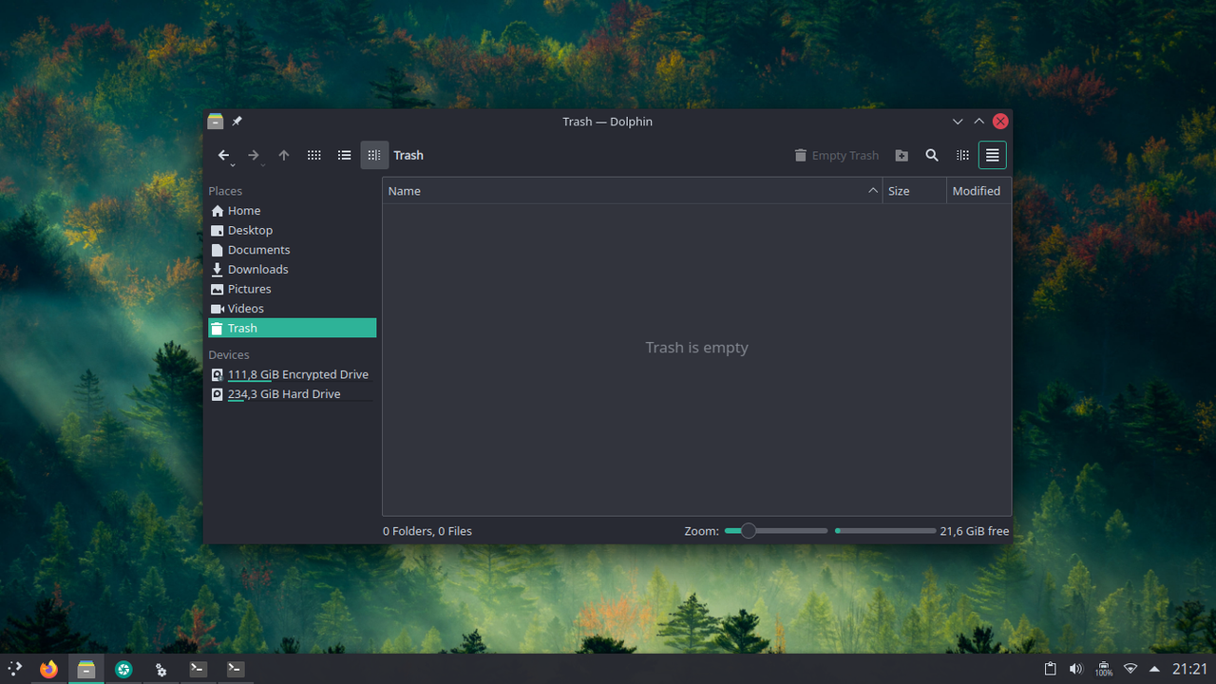Mute audio via the volume tray icon
The width and height of the screenshot is (1216, 684).
(x=1076, y=669)
